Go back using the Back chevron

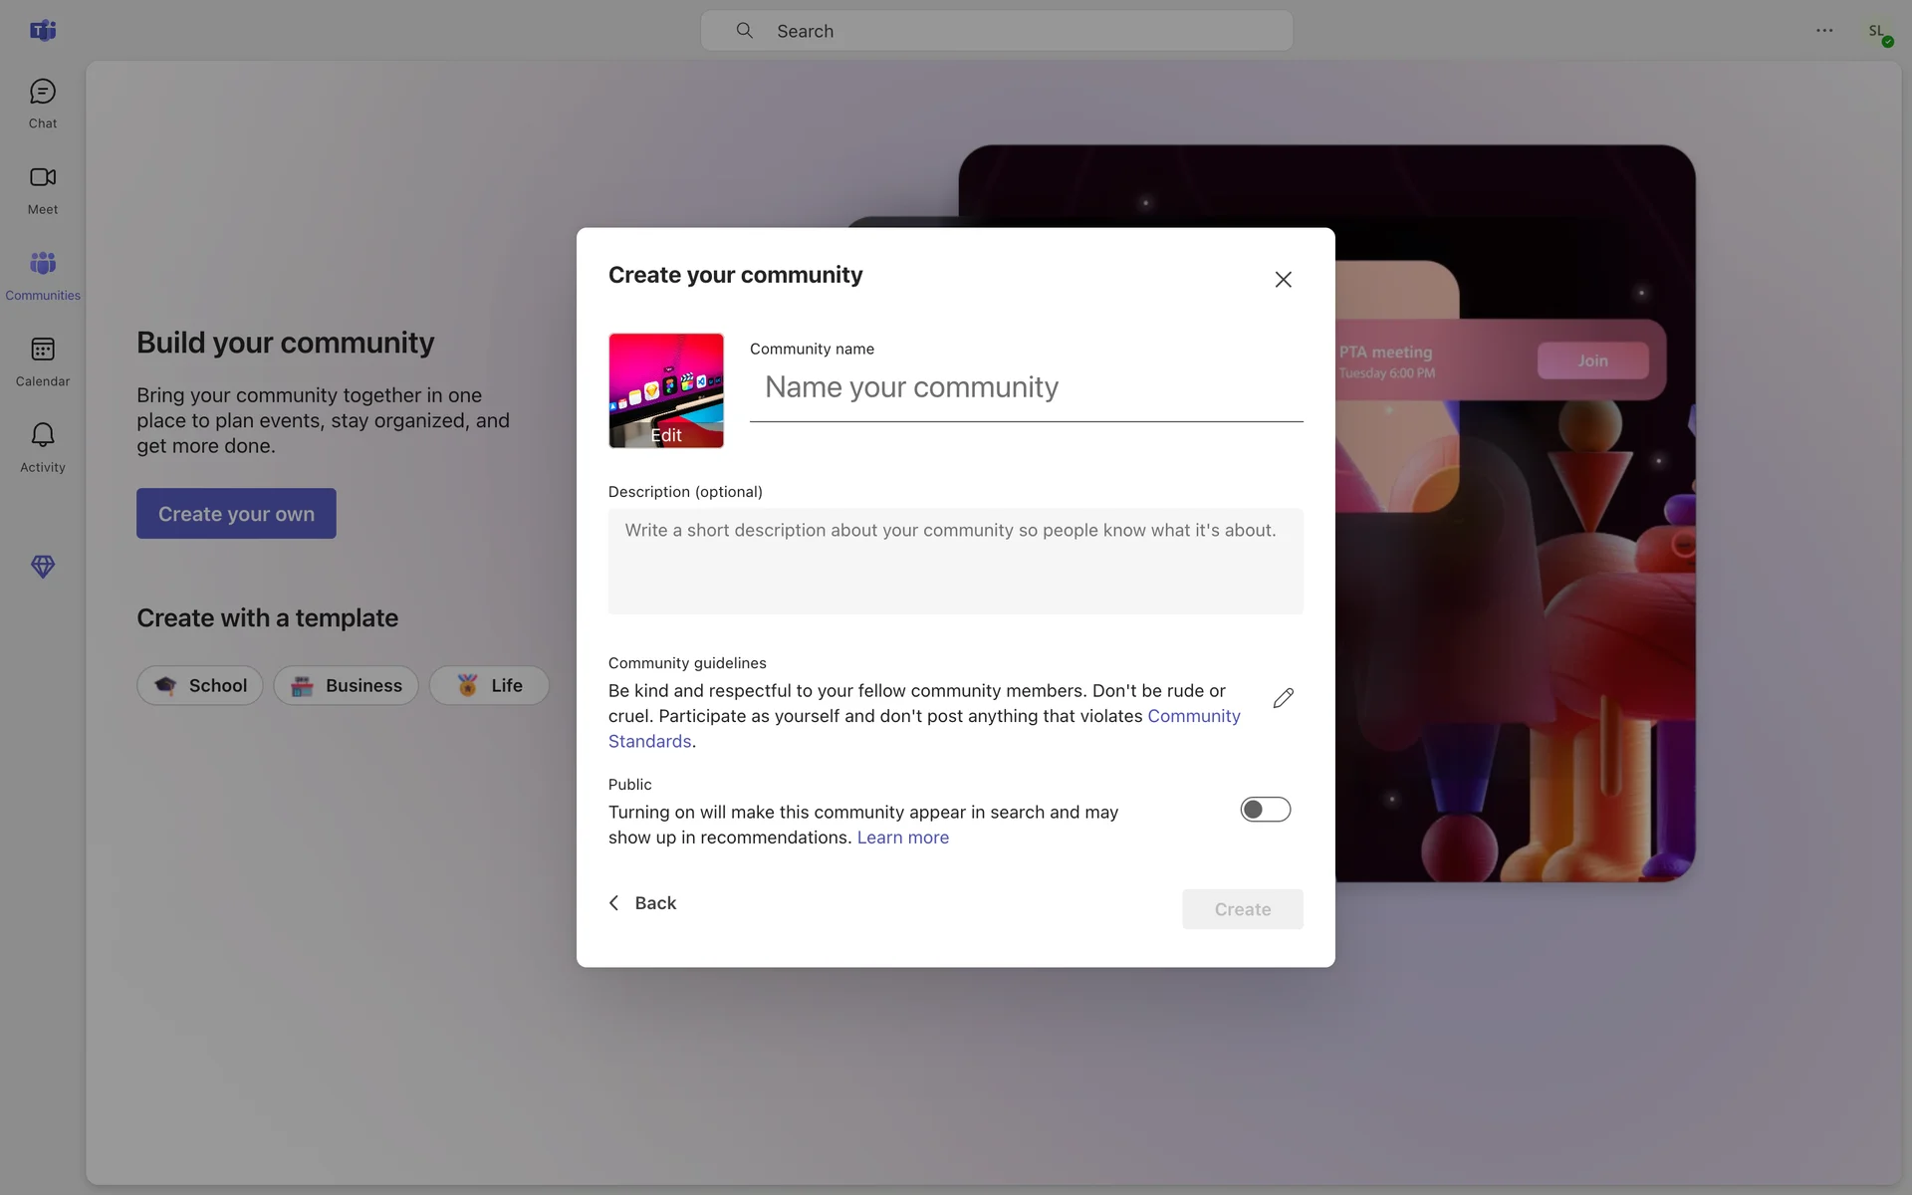(642, 903)
